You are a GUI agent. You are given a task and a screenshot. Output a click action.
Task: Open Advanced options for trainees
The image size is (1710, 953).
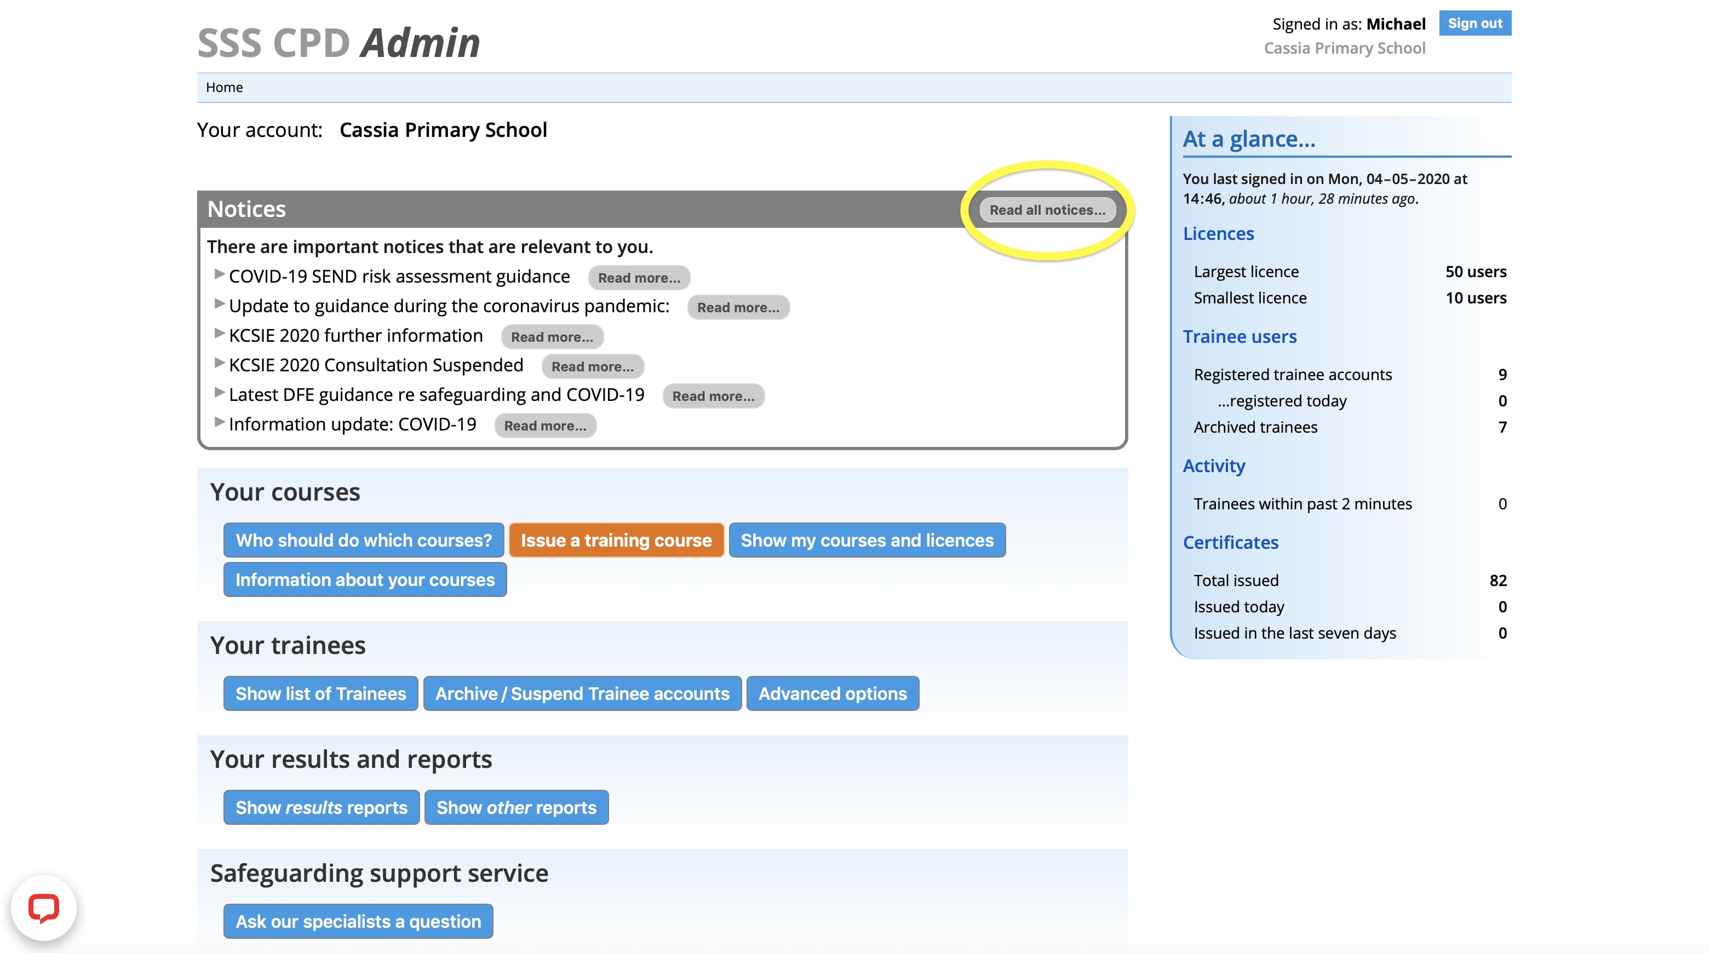(833, 693)
